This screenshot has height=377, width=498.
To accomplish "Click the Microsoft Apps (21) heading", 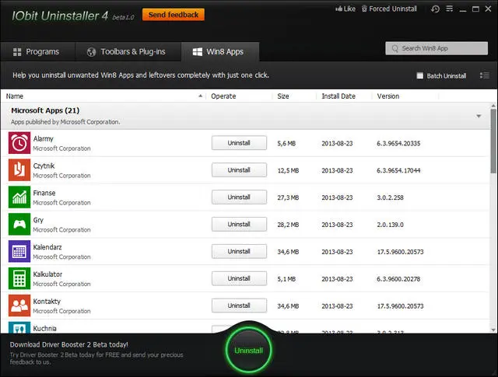I will 45,110.
